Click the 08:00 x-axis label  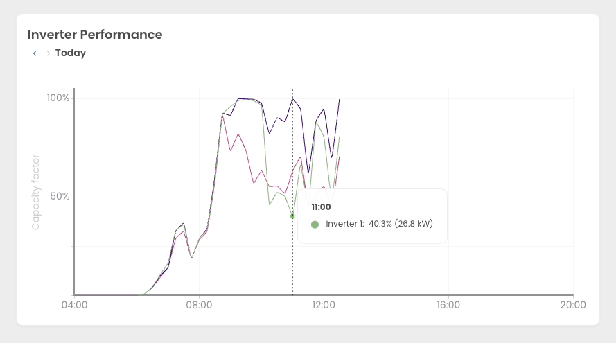(199, 305)
